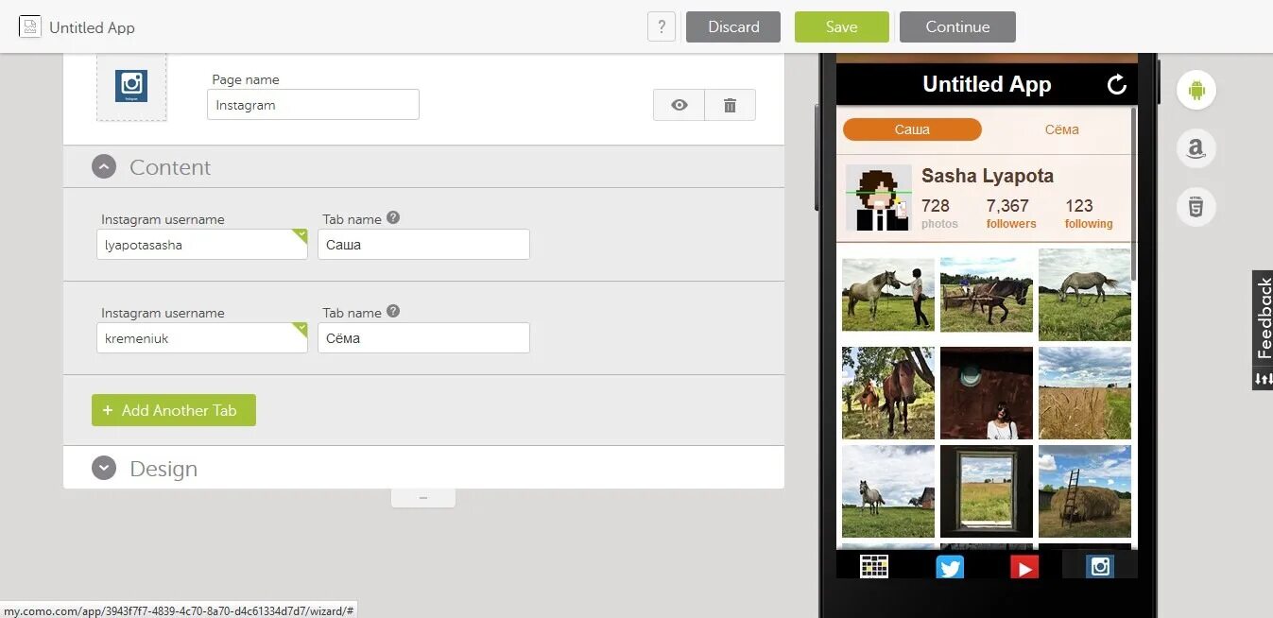1273x618 pixels.
Task: Open the help question mark button
Action: 662,26
